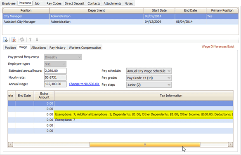The image size is (241, 155).
Task: Switch to the Pay Codes tab
Action: point(54,3)
